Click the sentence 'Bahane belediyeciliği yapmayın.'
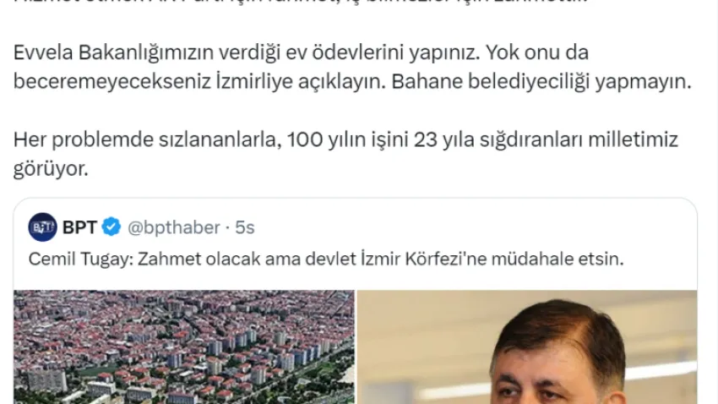Image resolution: width=718 pixels, height=404 pixels. 541,81
